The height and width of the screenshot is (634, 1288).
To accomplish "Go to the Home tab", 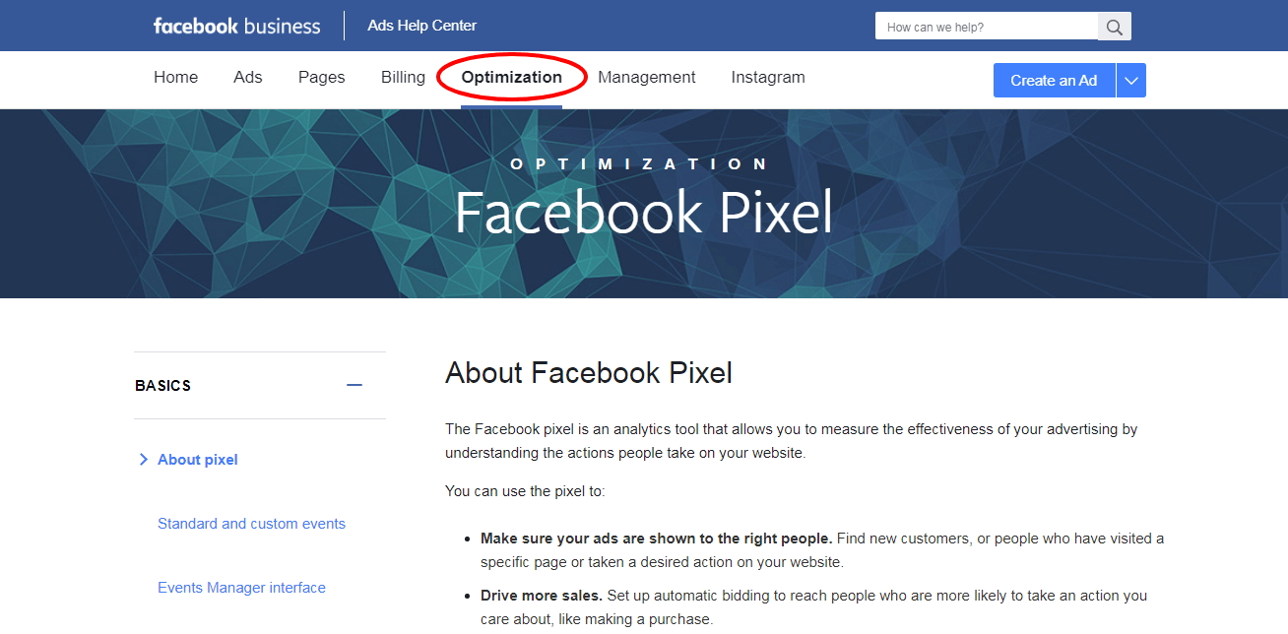I will pos(175,77).
